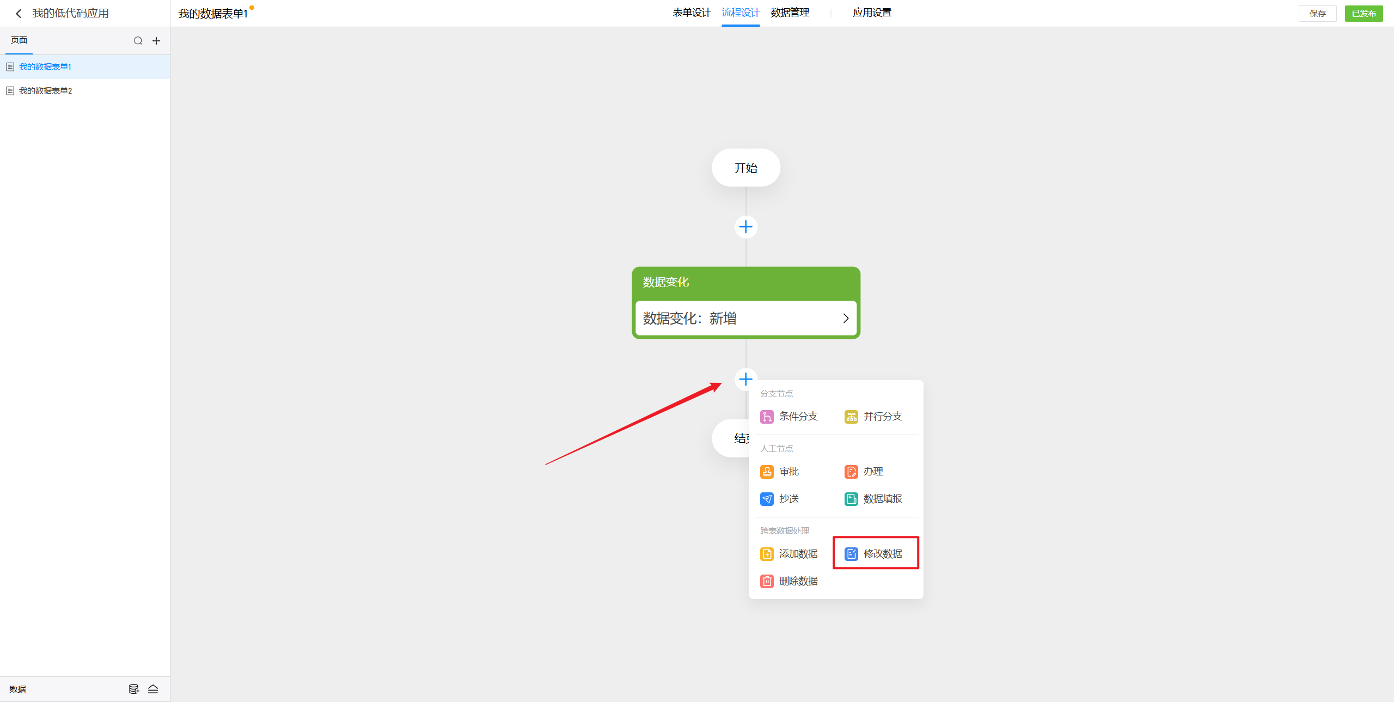Image resolution: width=1394 pixels, height=702 pixels.
Task: Collapse the 数据 panel at the bottom left
Action: click(153, 689)
